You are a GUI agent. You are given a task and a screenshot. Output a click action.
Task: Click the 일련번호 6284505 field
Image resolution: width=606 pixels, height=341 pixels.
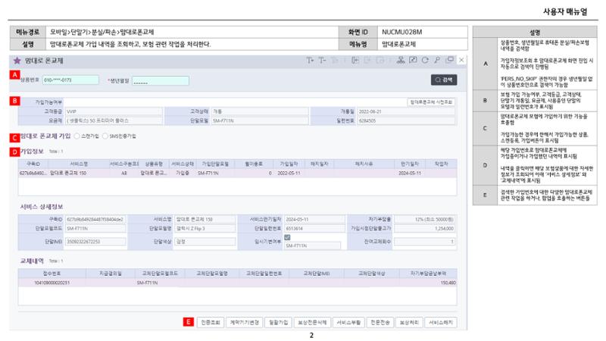pyautogui.click(x=406, y=120)
